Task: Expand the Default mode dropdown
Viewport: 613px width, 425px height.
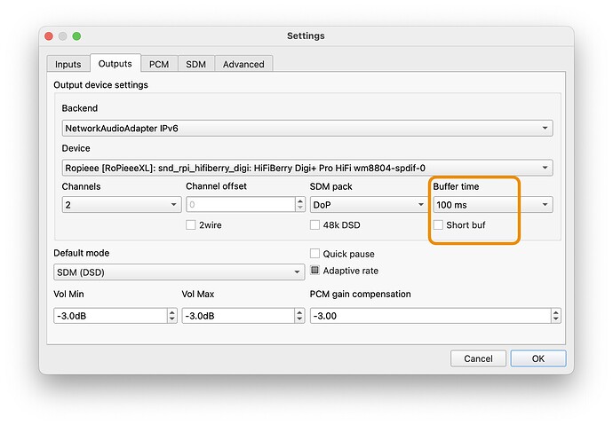Action: (179, 272)
